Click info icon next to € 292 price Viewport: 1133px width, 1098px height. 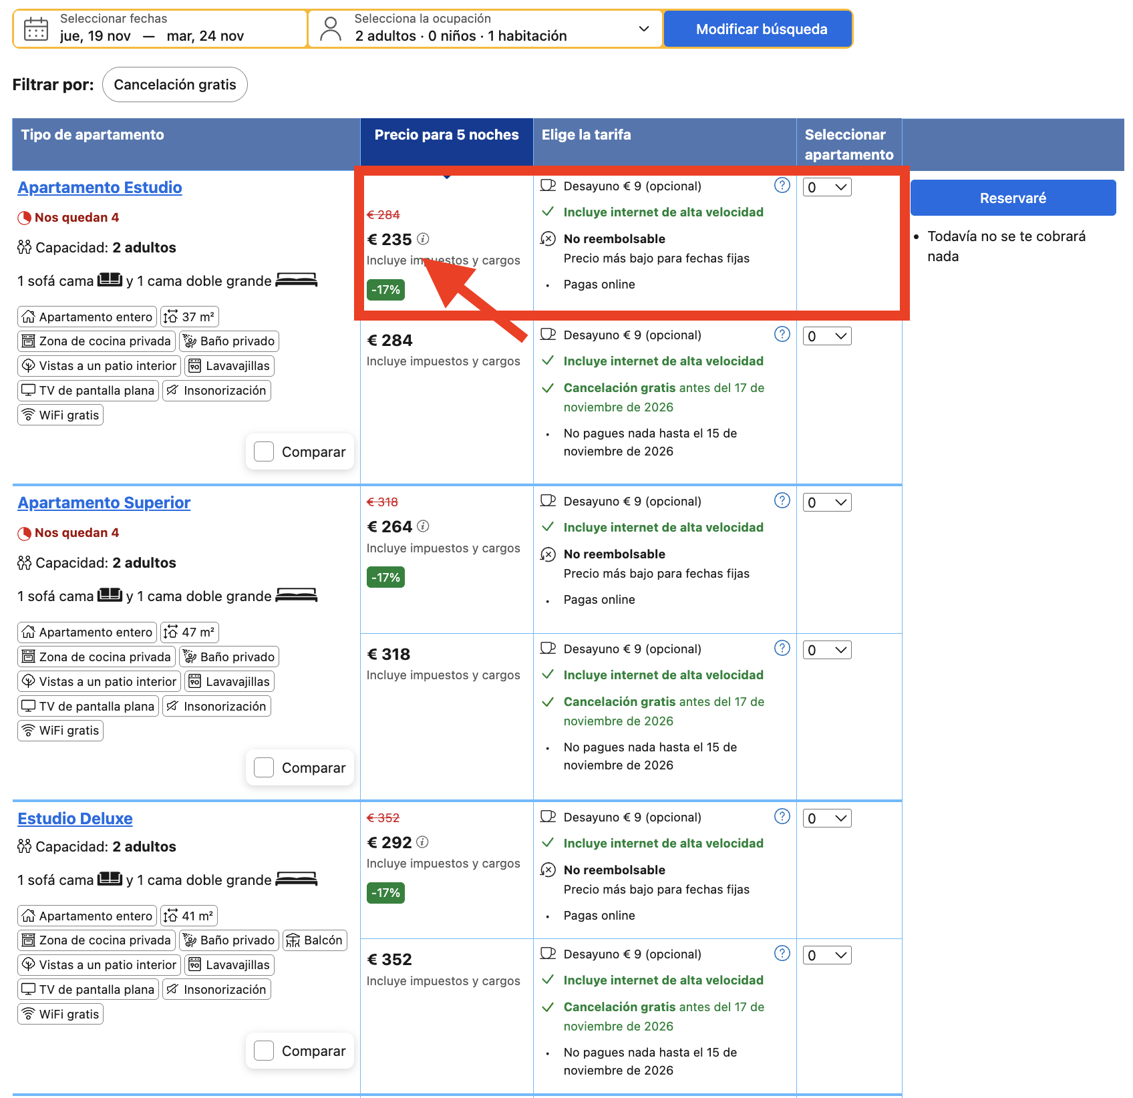pos(422,842)
